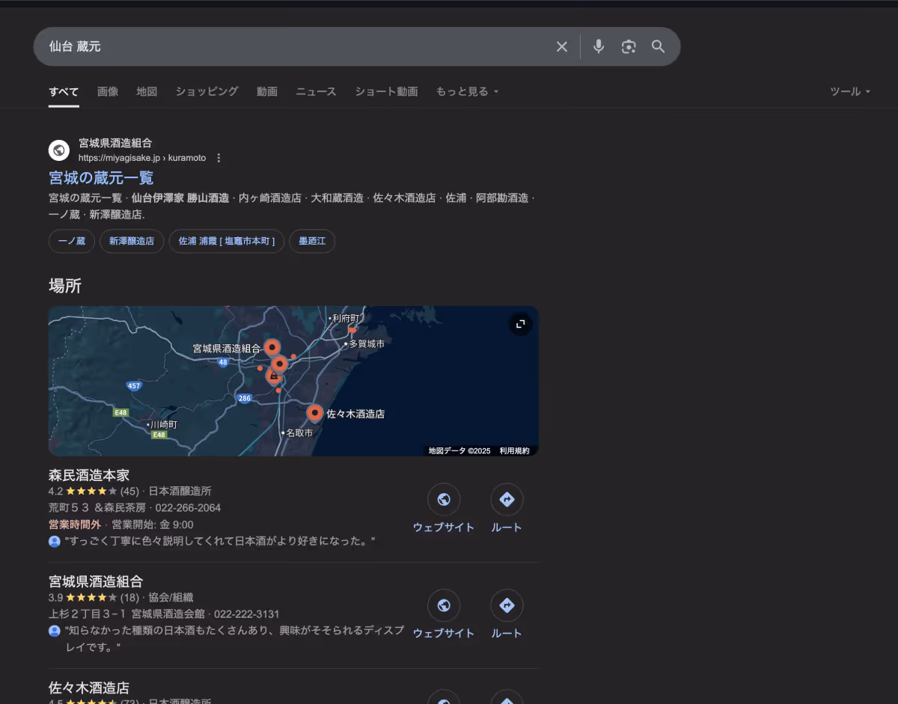Click the globe favicon of 宮城県酒造組合 result
The width and height of the screenshot is (898, 704).
[x=59, y=150]
